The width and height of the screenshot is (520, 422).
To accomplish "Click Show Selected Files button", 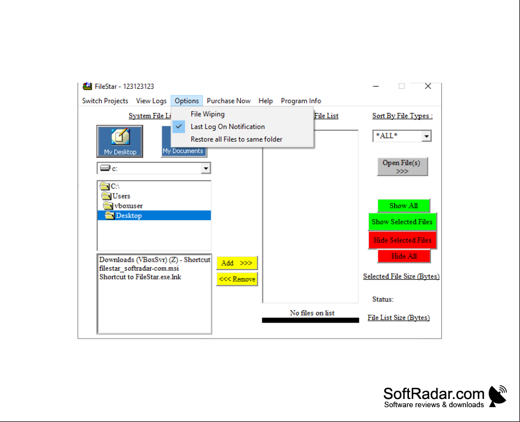I will pyautogui.click(x=402, y=222).
